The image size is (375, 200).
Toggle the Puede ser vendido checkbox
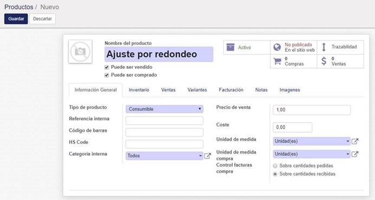tap(107, 68)
